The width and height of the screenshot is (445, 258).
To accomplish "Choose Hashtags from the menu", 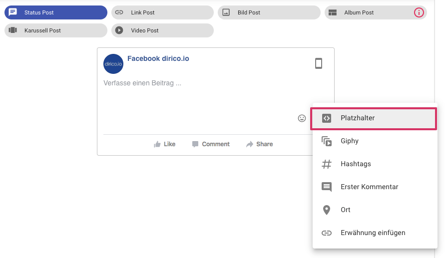I will pos(375,164).
